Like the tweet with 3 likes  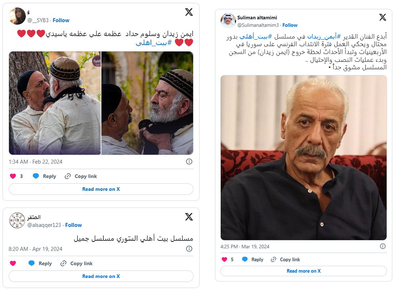(13, 176)
